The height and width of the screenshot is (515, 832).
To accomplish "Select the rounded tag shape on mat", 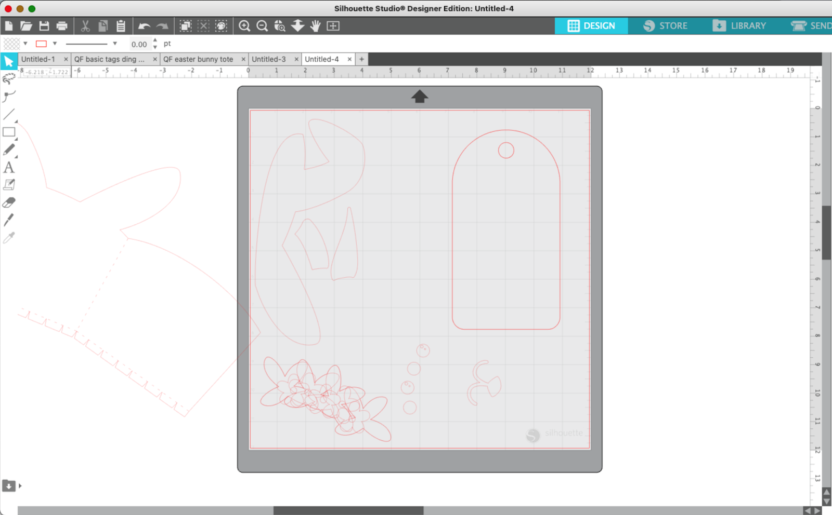I will (506, 229).
